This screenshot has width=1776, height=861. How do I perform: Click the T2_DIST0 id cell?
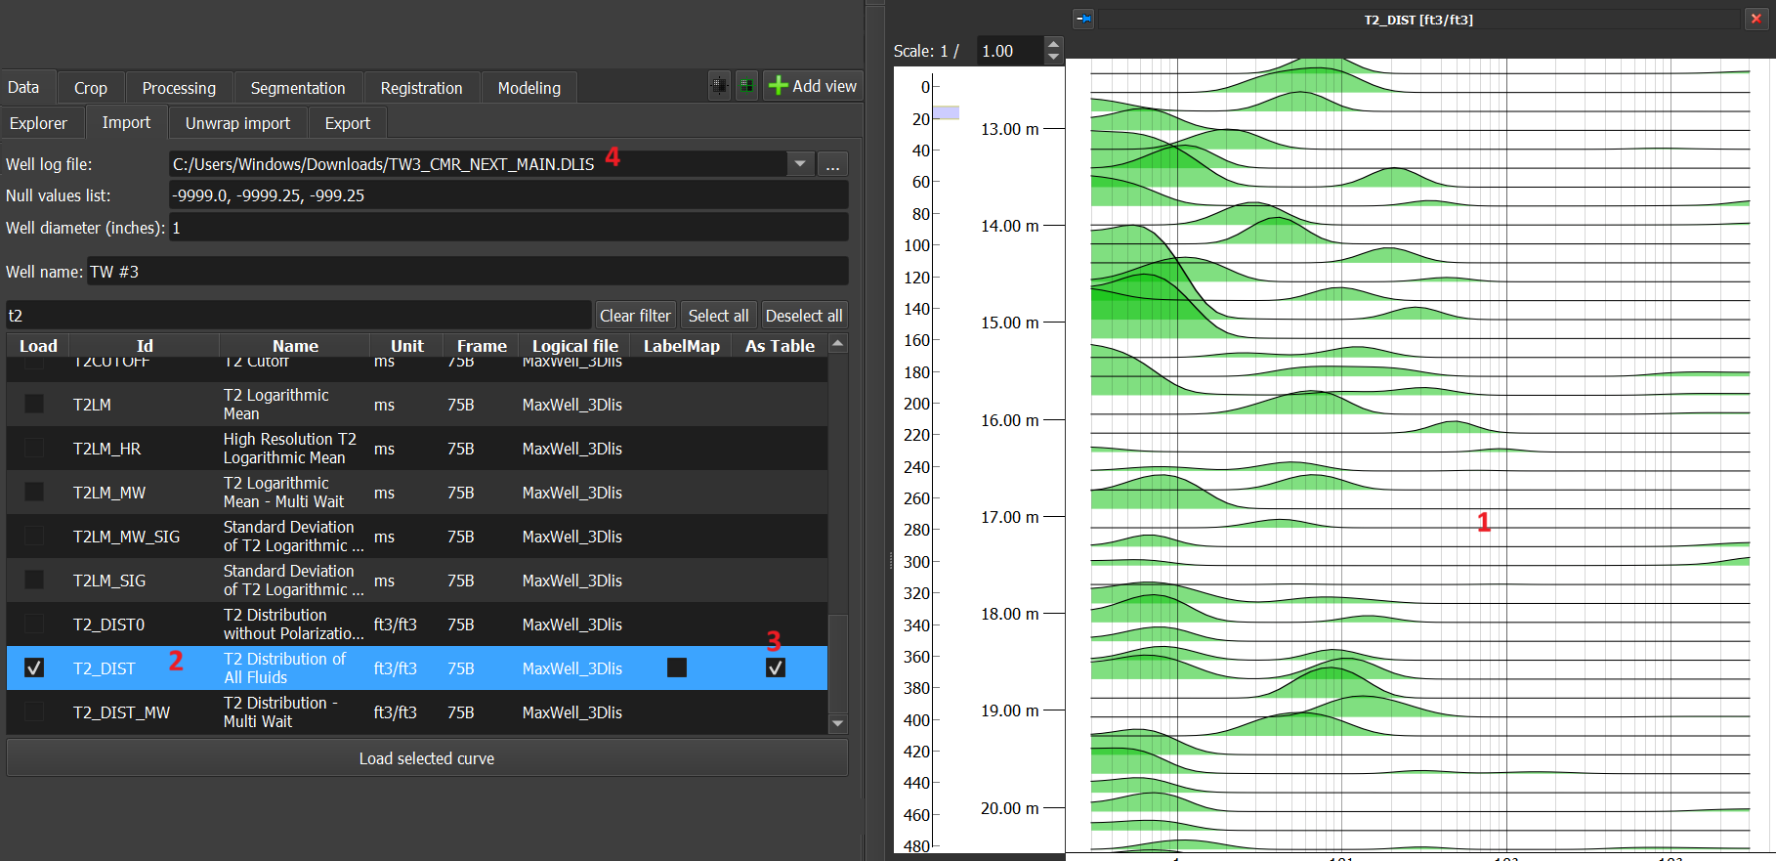pyautogui.click(x=108, y=624)
